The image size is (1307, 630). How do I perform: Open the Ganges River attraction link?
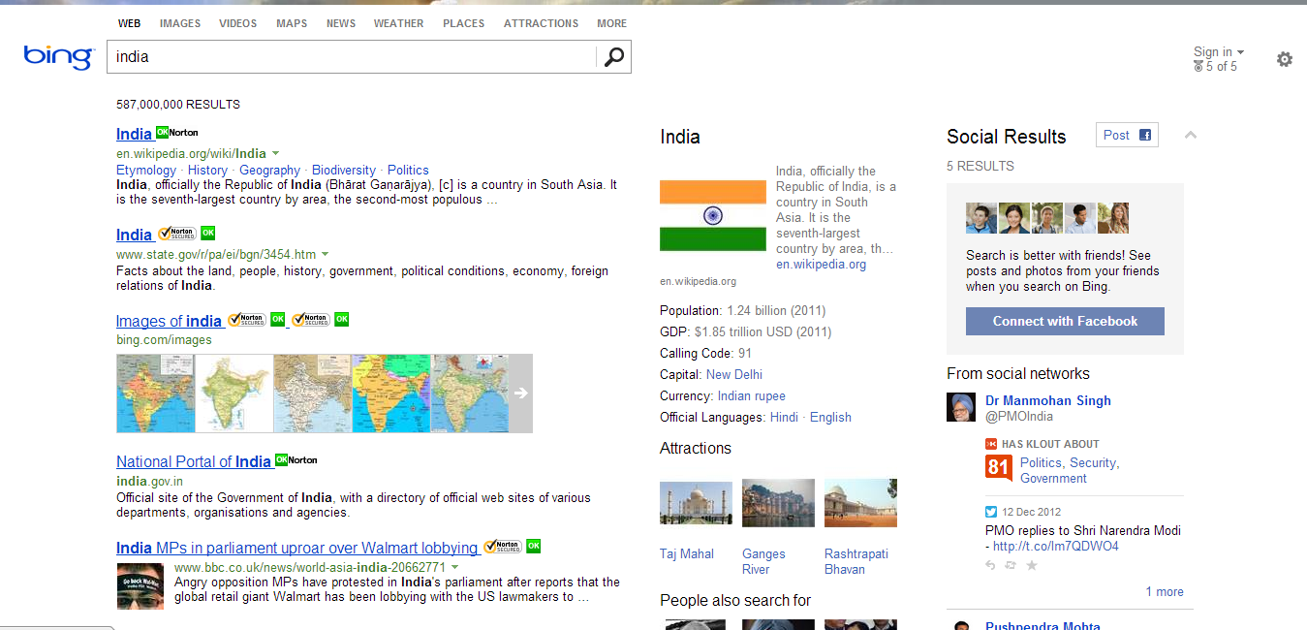[x=763, y=561]
